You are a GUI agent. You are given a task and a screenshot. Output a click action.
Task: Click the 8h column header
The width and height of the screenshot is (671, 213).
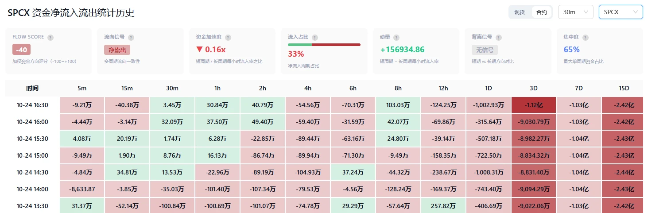(x=398, y=89)
